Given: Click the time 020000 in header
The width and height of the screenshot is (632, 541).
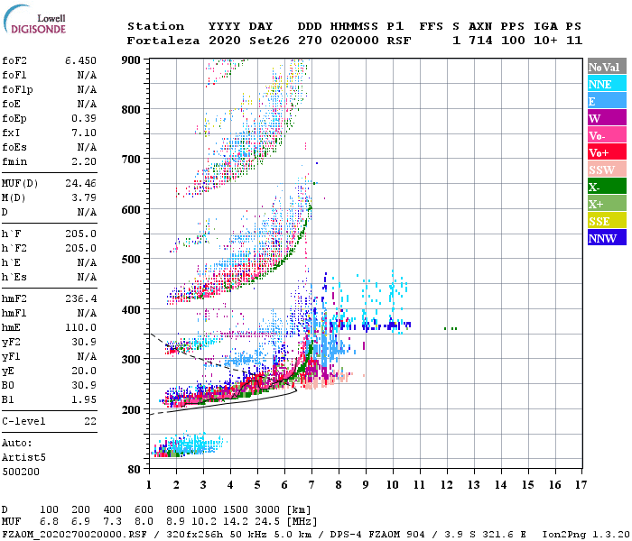Looking at the screenshot, I should (x=355, y=41).
